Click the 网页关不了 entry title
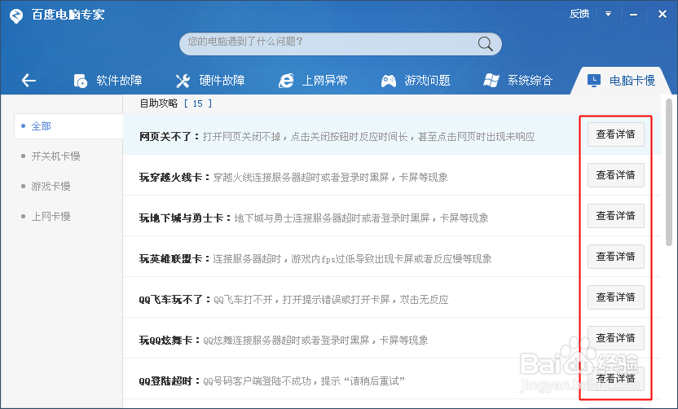 coord(169,137)
